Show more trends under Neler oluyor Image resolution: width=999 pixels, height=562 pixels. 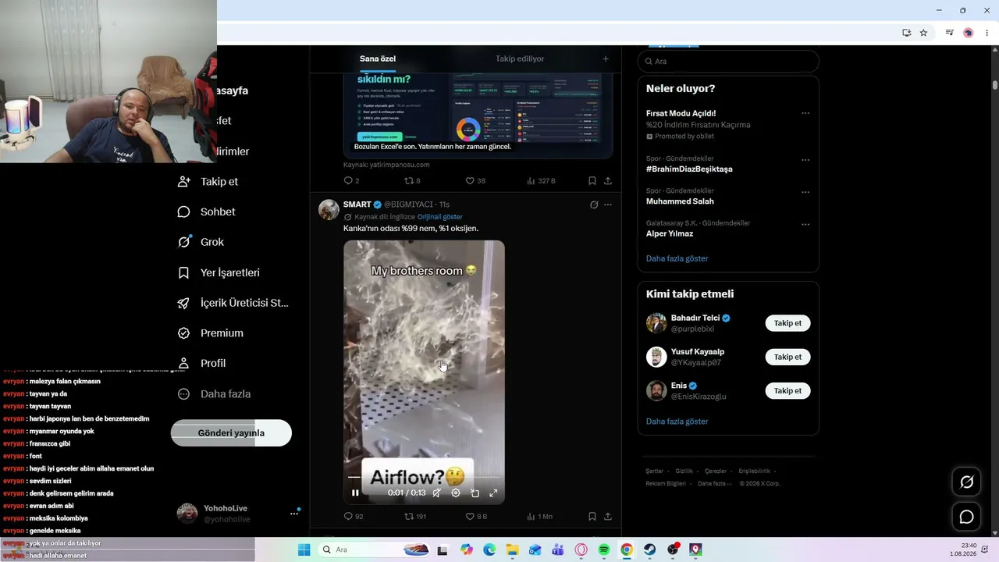[x=677, y=258]
